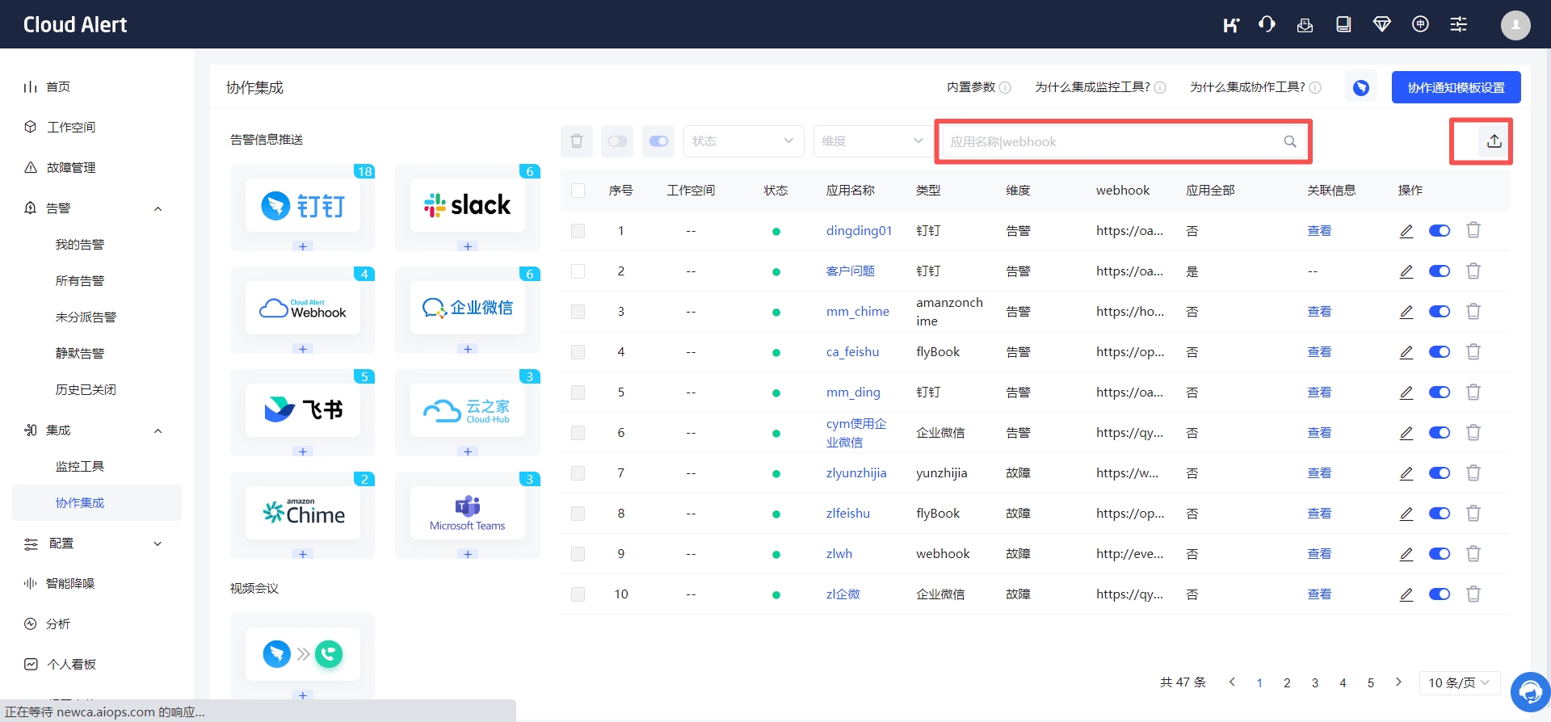This screenshot has width=1551, height=722.
Task: Click the headset support icon in header
Action: coord(1267,24)
